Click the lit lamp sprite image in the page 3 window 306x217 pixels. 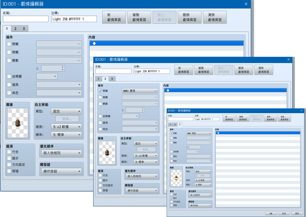point(176,178)
